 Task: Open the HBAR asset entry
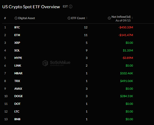(x=18, y=73)
